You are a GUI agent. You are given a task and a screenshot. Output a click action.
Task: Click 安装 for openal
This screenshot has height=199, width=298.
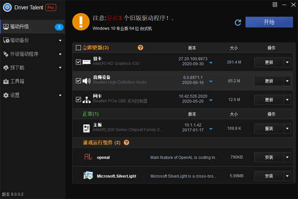pyautogui.click(x=269, y=157)
